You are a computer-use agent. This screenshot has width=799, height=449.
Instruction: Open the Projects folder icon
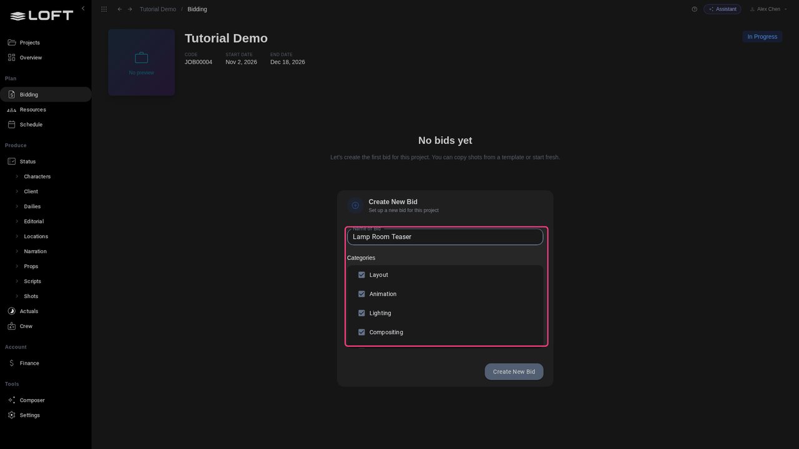pyautogui.click(x=12, y=42)
